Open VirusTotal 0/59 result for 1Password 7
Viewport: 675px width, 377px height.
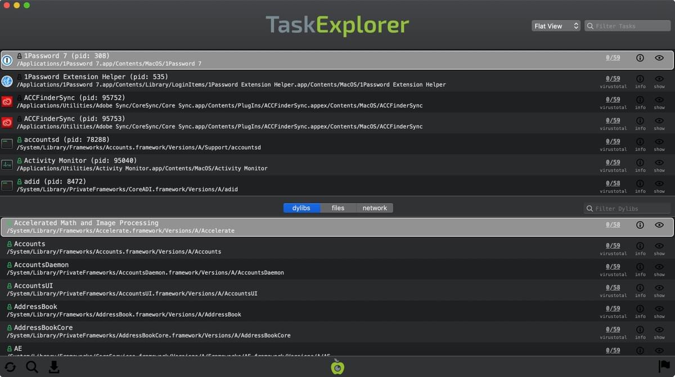pos(613,58)
